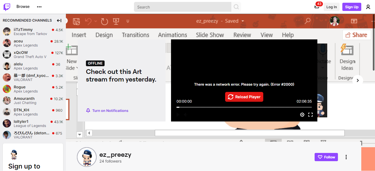Select the Insert ribbon tab in banner
Screen dimensions: 375x171
pyautogui.click(x=79, y=35)
